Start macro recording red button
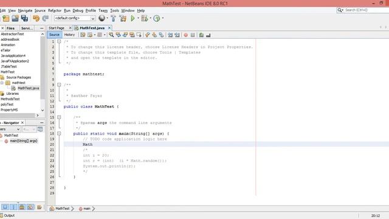 (x=185, y=35)
